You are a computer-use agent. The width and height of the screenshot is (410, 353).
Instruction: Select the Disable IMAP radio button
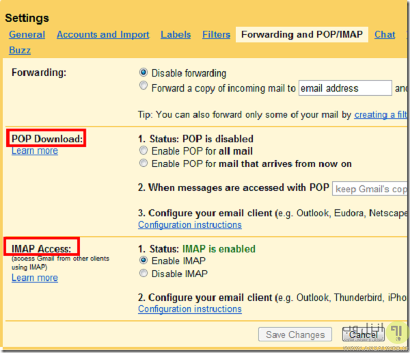click(143, 274)
